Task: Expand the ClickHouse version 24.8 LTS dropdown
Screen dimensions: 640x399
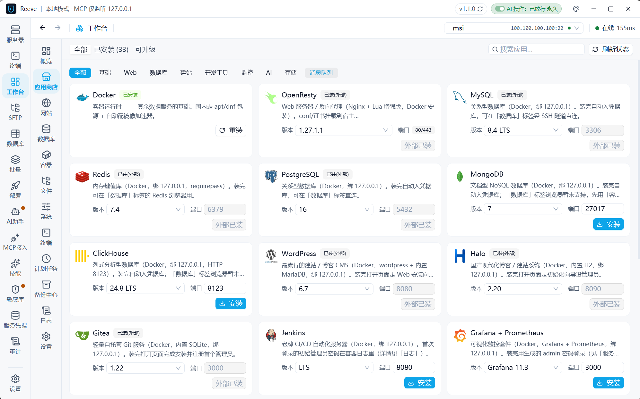Action: (x=145, y=288)
